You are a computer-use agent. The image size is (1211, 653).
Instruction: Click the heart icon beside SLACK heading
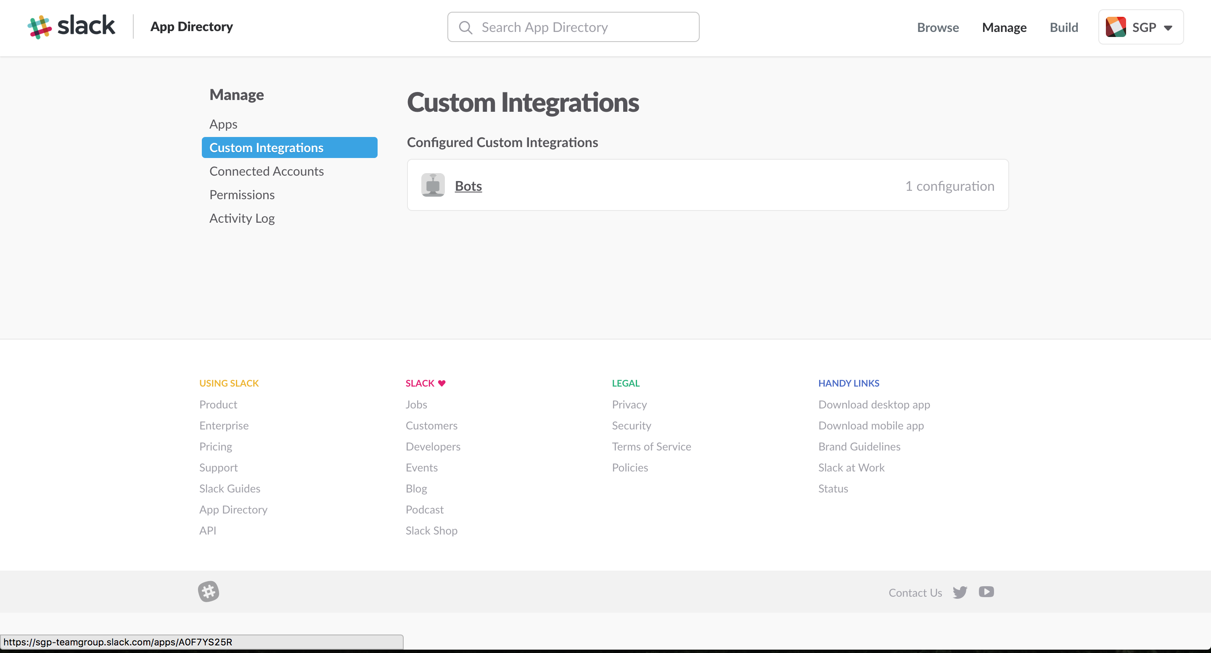(x=442, y=383)
